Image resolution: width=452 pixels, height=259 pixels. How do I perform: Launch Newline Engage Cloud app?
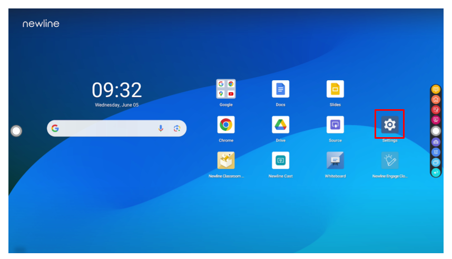point(390,160)
